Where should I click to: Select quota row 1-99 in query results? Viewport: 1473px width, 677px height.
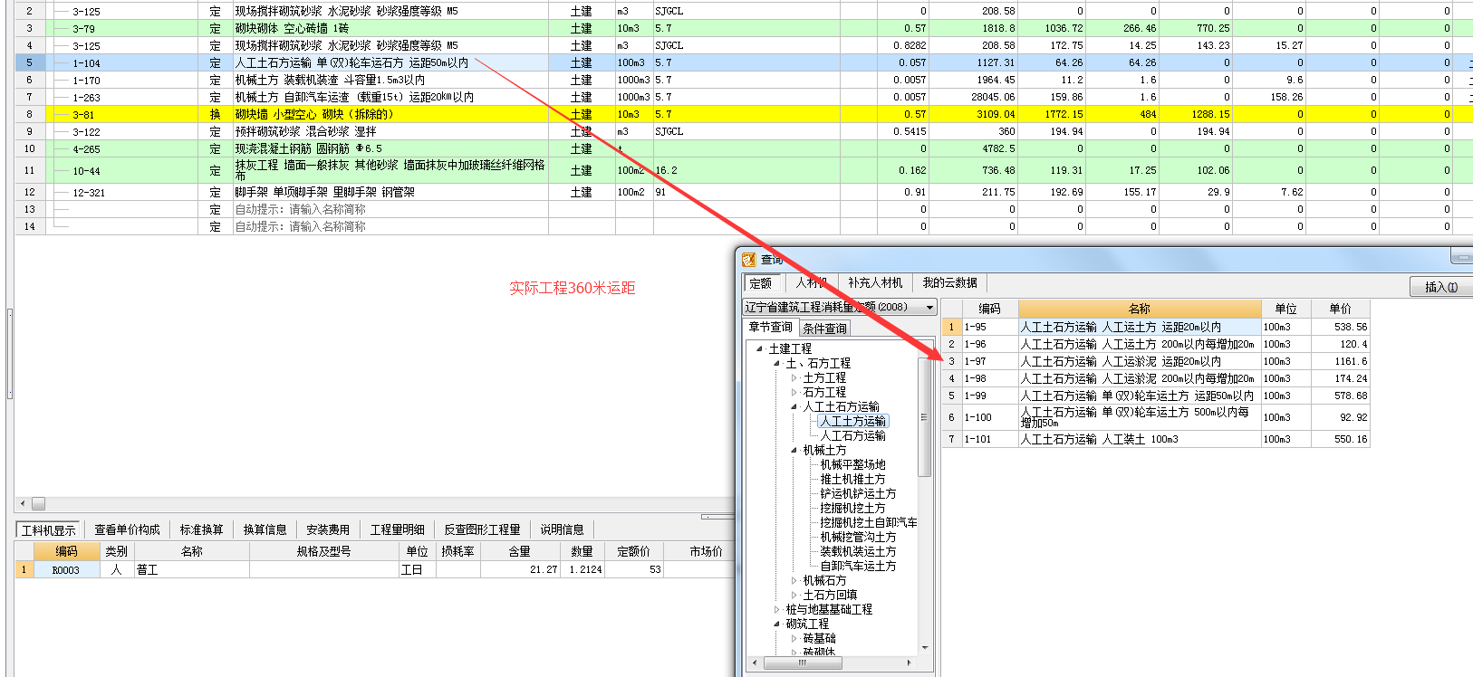coord(1155,396)
